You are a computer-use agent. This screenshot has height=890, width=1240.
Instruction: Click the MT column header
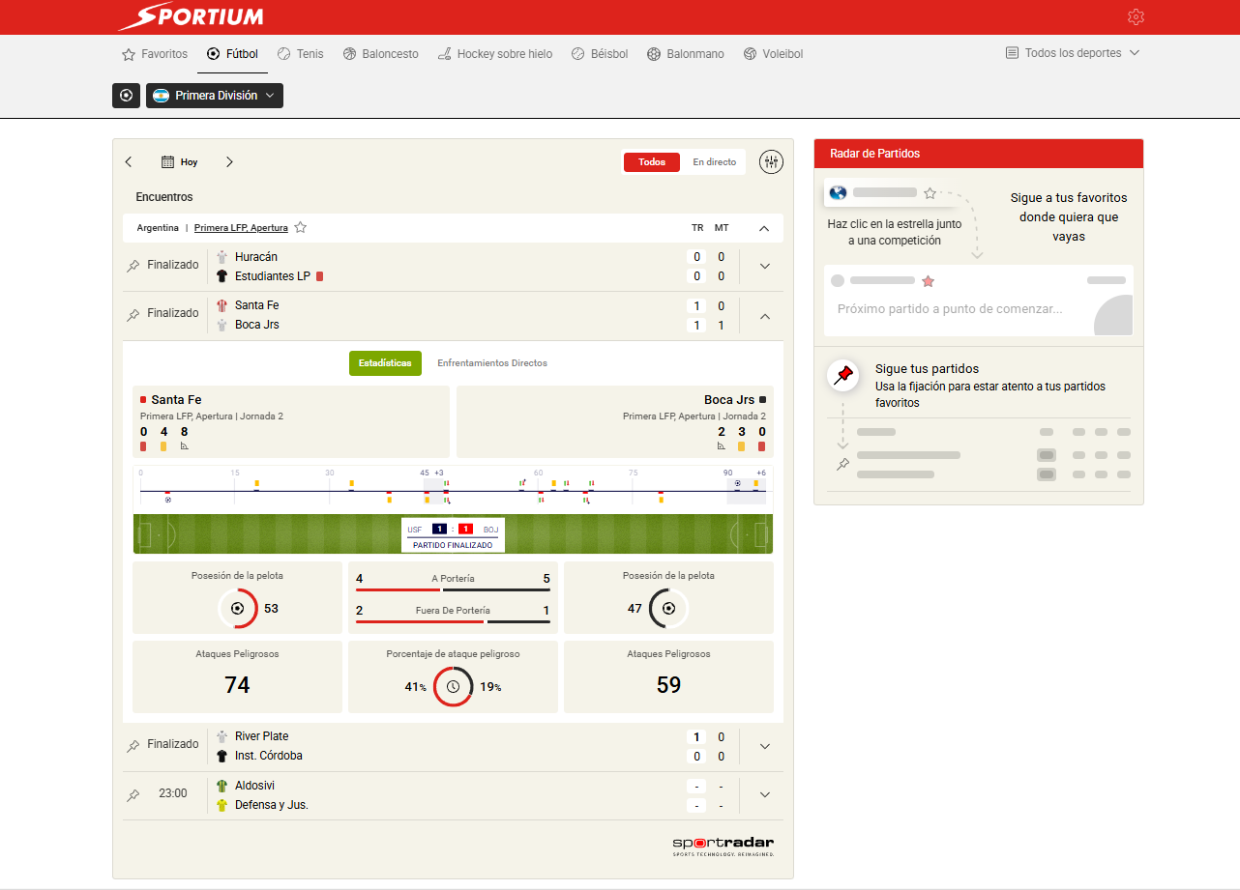click(722, 228)
